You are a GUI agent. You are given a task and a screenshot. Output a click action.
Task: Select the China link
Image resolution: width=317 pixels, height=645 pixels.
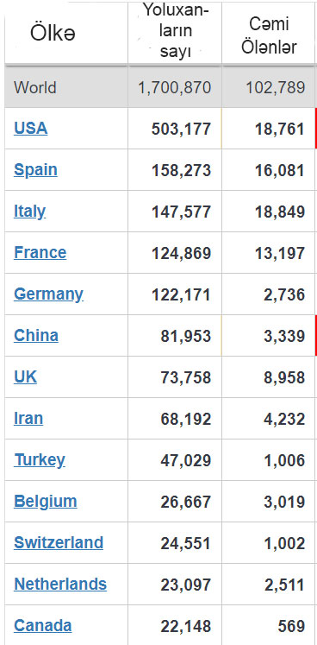point(36,335)
